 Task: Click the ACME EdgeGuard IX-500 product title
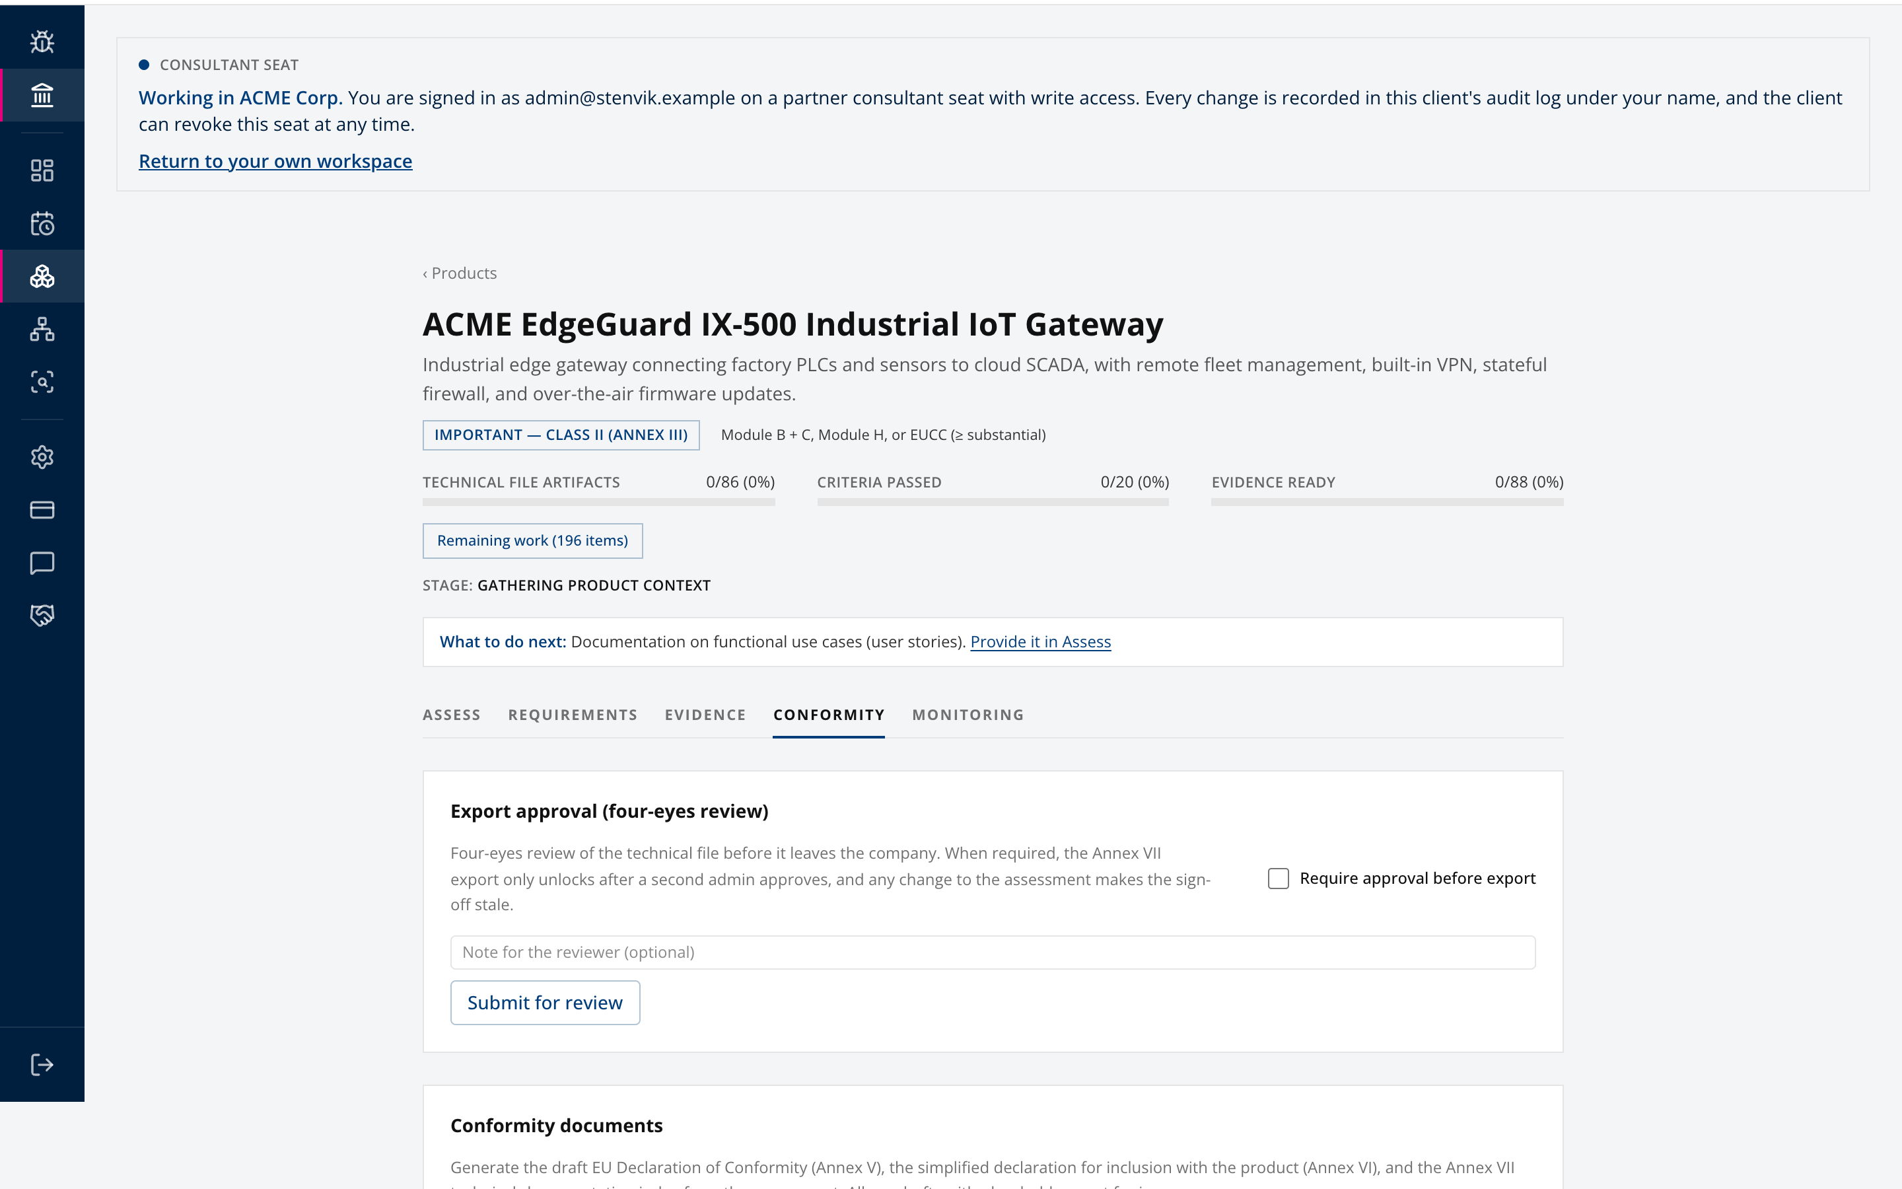coord(792,324)
